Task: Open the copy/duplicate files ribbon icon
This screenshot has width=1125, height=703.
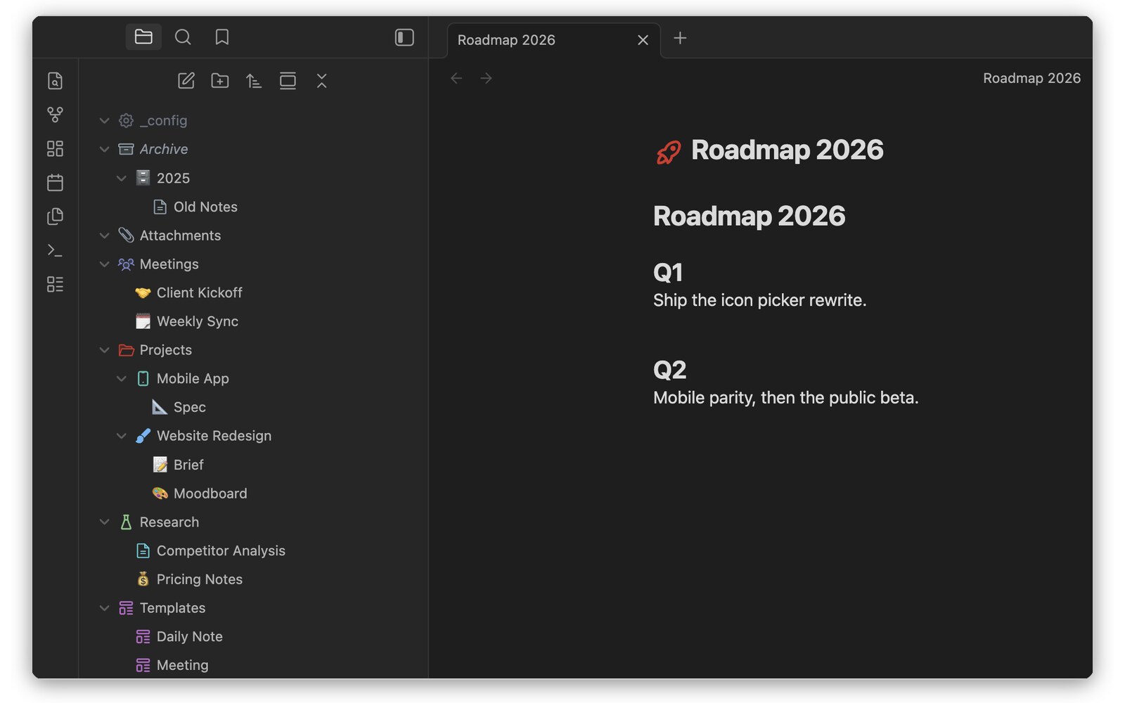Action: [x=55, y=217]
